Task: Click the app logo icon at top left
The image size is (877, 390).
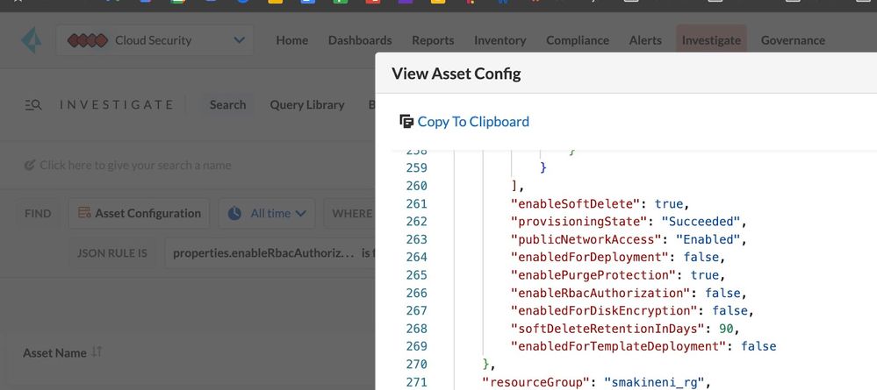Action: coord(32,40)
